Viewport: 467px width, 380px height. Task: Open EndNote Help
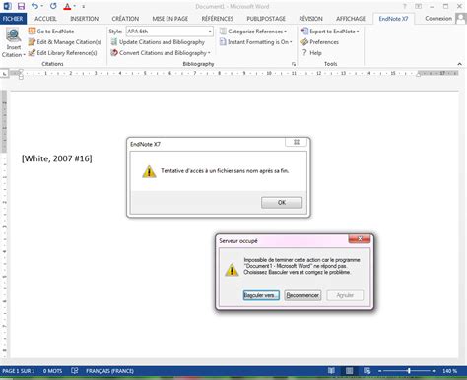[311, 53]
